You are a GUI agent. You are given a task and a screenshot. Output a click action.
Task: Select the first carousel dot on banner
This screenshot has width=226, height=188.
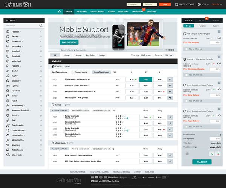166,50
